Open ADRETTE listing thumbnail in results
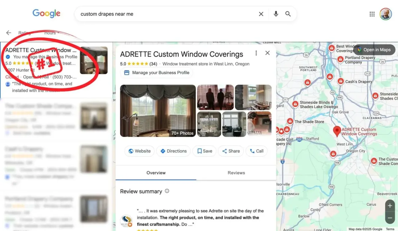 pos(94,60)
